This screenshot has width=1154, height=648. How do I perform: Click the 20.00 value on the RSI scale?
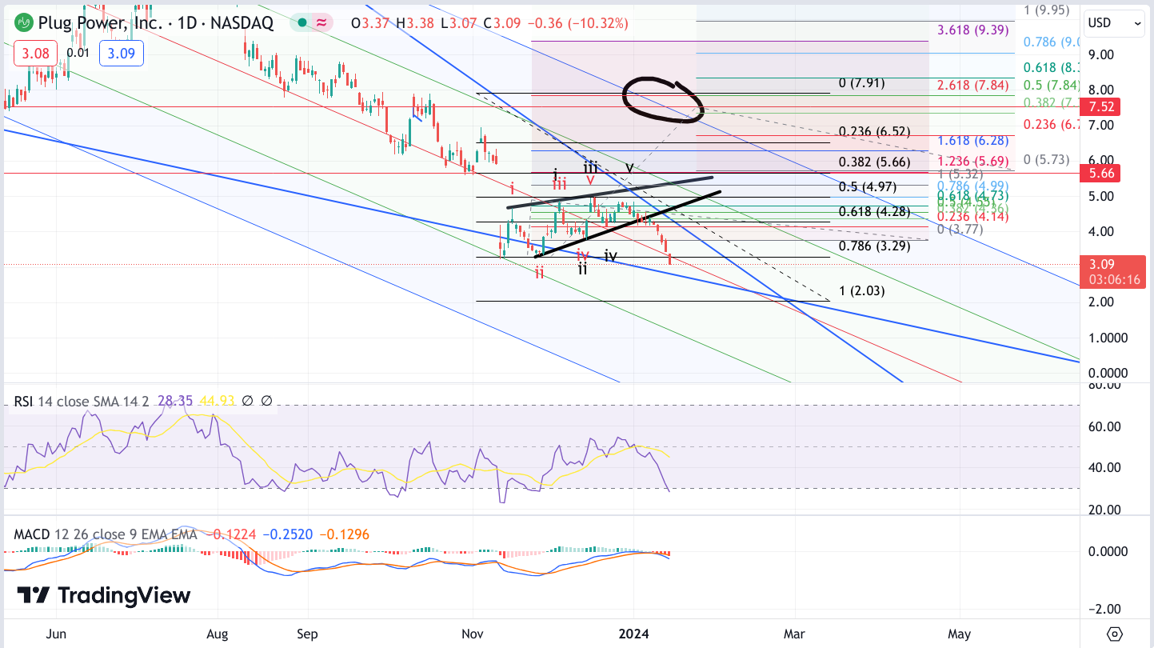pyautogui.click(x=1104, y=510)
